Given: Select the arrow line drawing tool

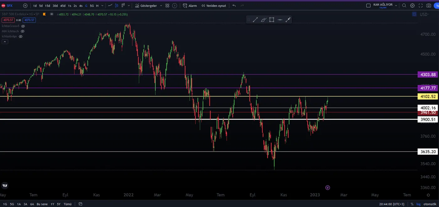Looking at the screenshot, I should 288,20.
